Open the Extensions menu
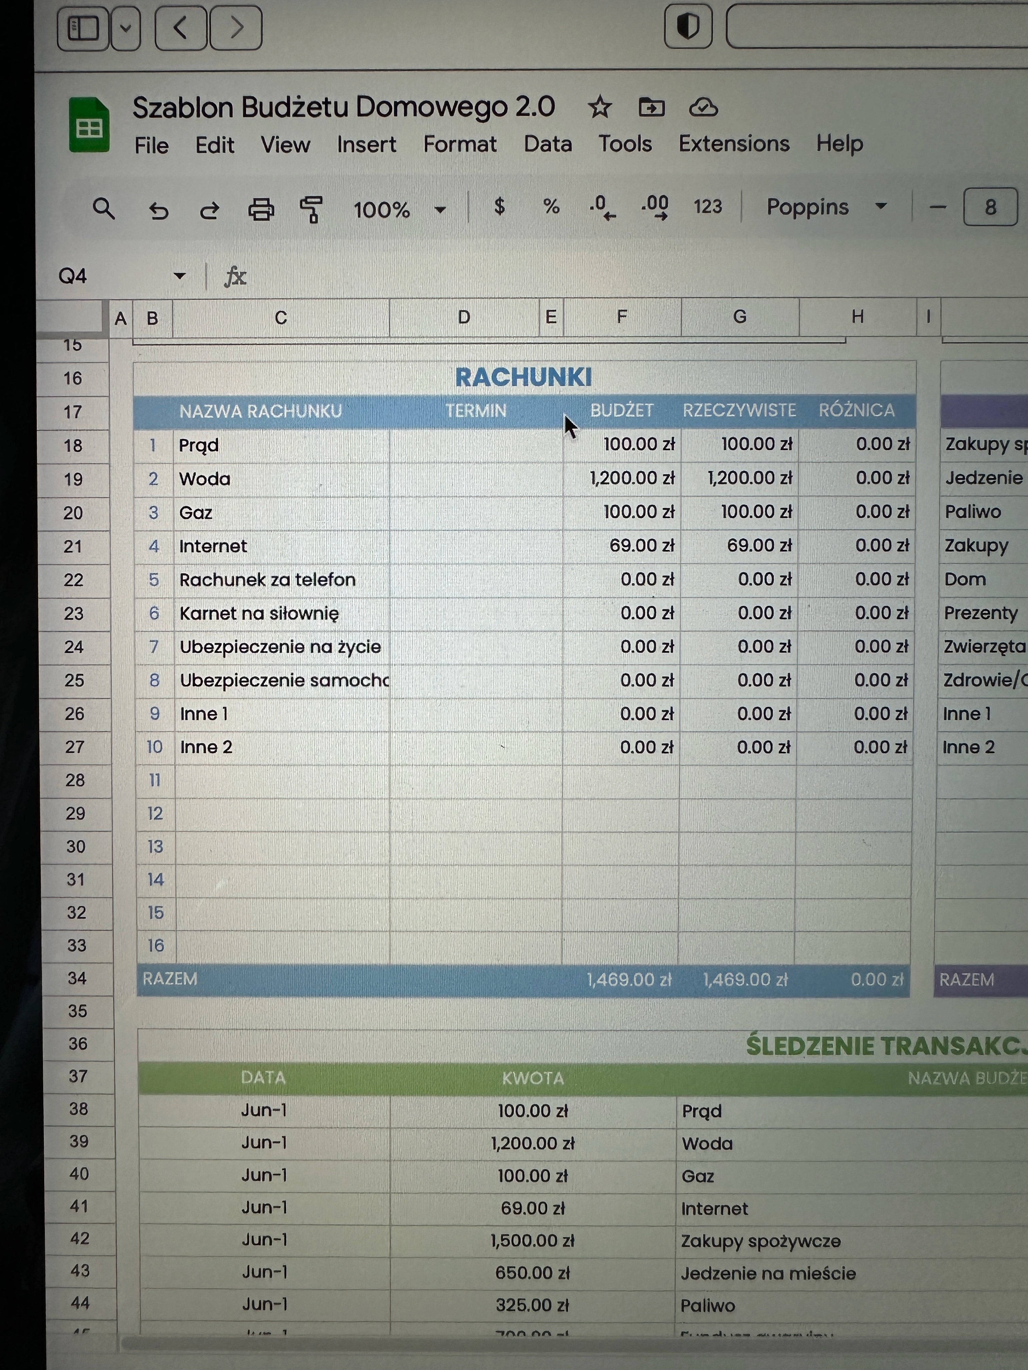 coord(734,144)
